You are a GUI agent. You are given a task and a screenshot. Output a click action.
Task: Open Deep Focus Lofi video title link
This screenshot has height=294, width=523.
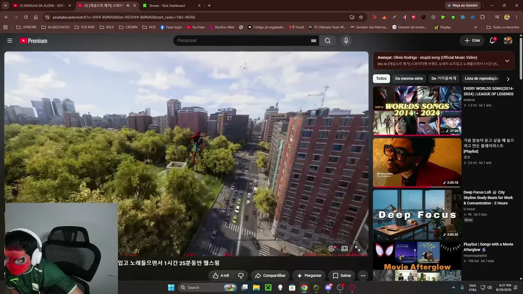pos(488,198)
